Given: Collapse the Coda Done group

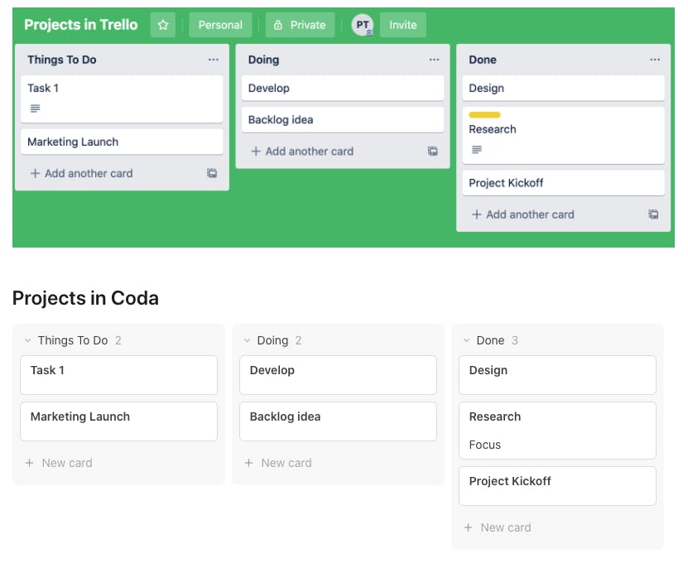Looking at the screenshot, I should [x=466, y=340].
